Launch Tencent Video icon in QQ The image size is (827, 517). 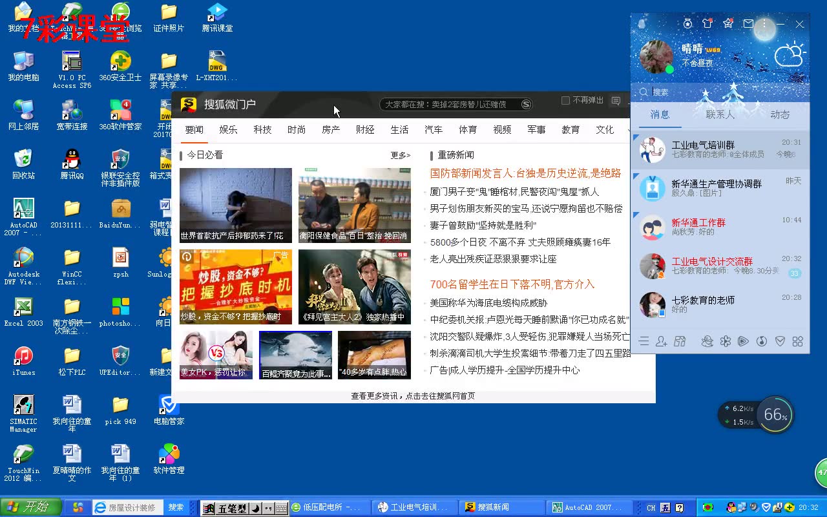[x=744, y=341]
